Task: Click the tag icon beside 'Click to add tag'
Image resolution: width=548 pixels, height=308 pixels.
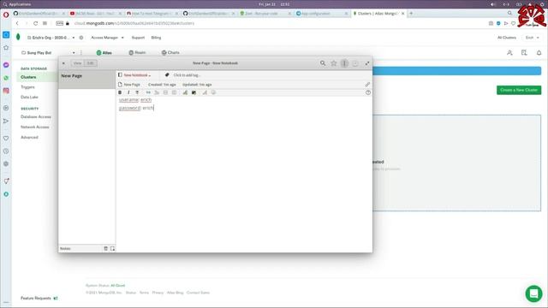Action: click(167, 75)
